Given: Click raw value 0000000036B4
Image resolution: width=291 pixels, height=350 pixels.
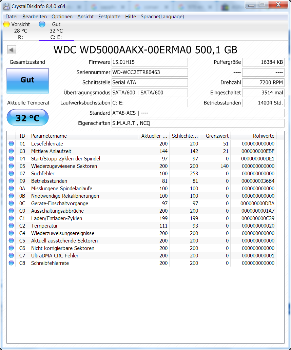Looking at the screenshot, I should tap(258, 181).
